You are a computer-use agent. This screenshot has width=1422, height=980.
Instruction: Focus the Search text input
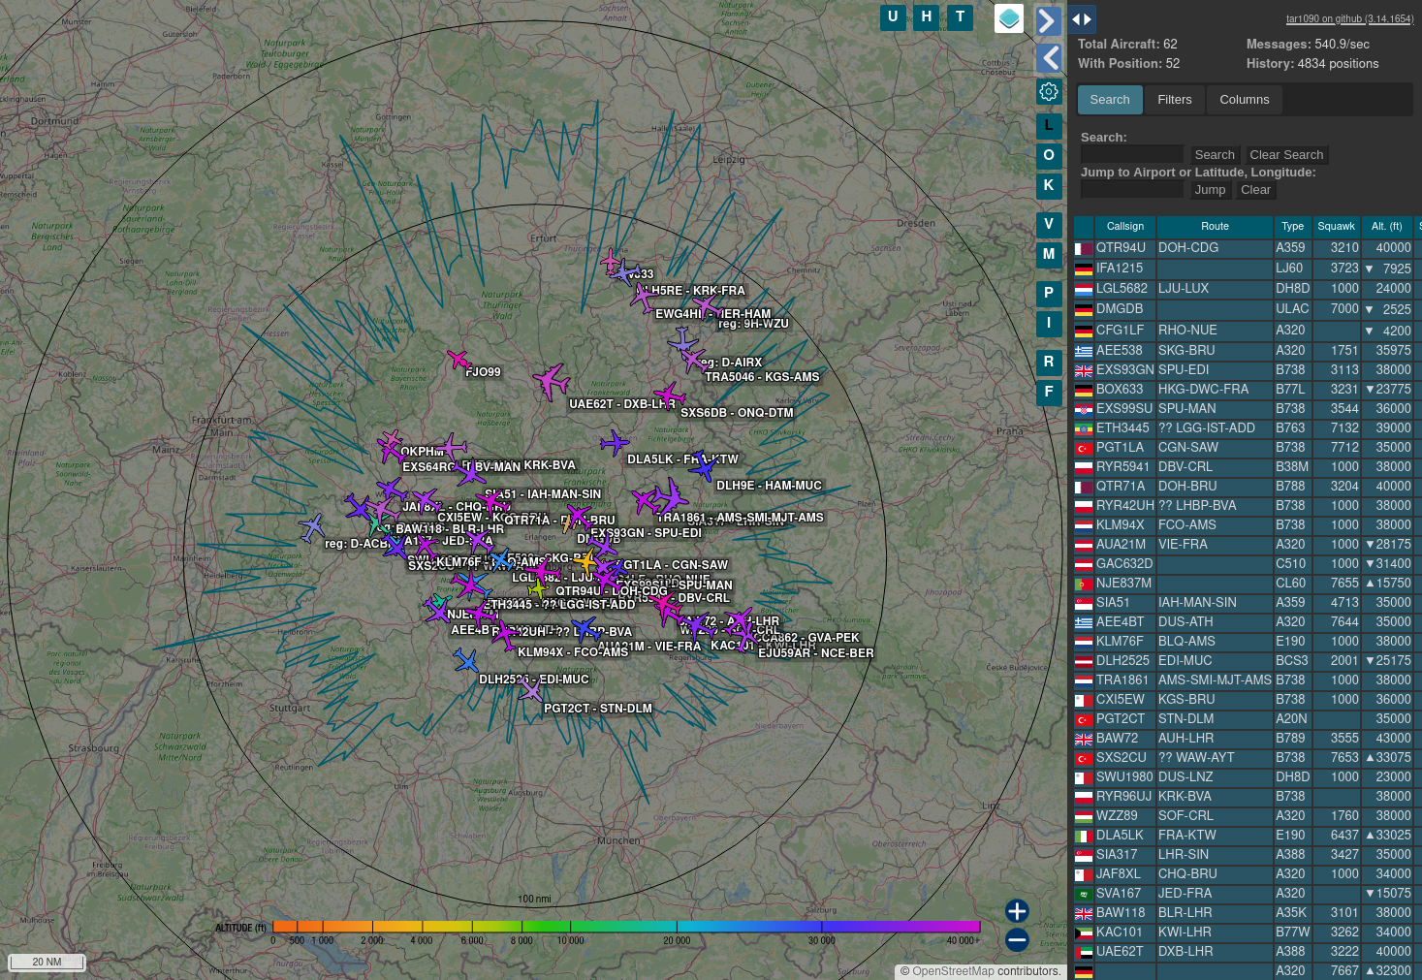(x=1132, y=155)
